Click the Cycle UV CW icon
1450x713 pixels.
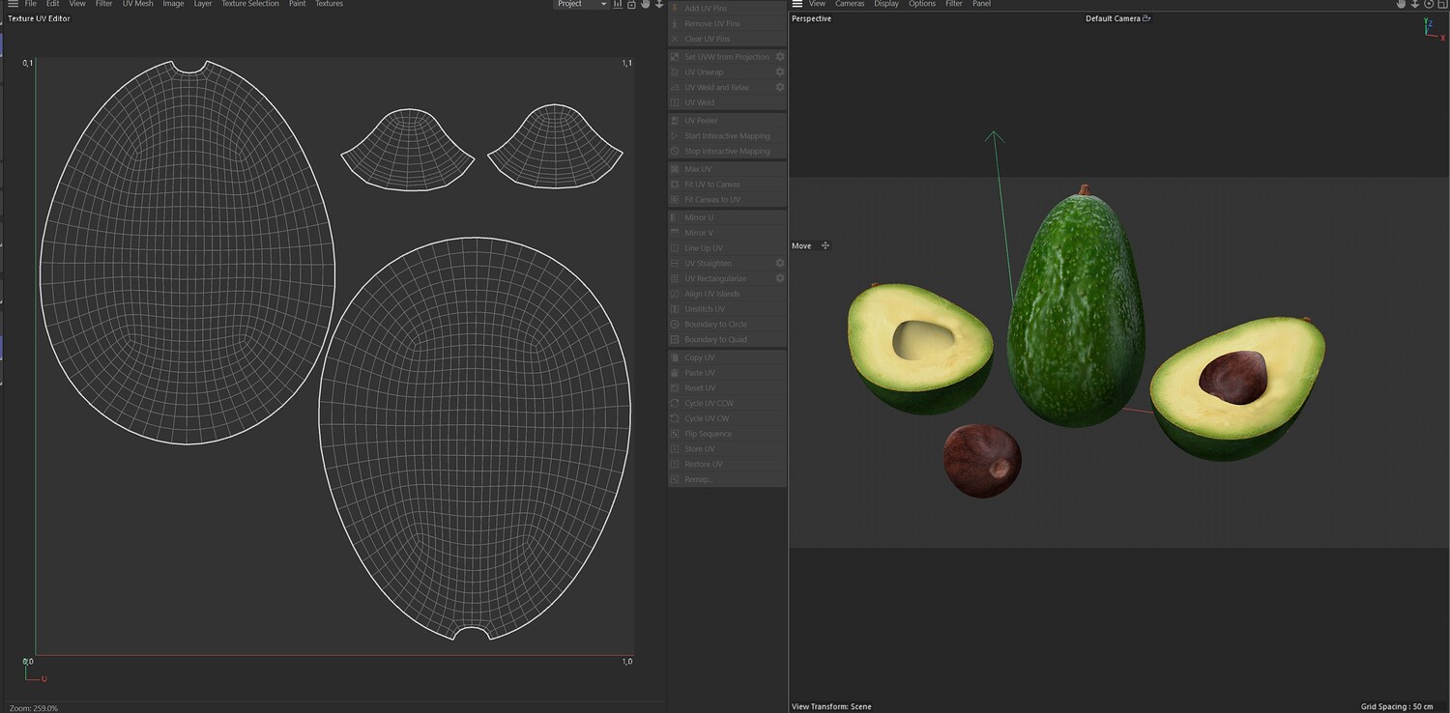[675, 418]
